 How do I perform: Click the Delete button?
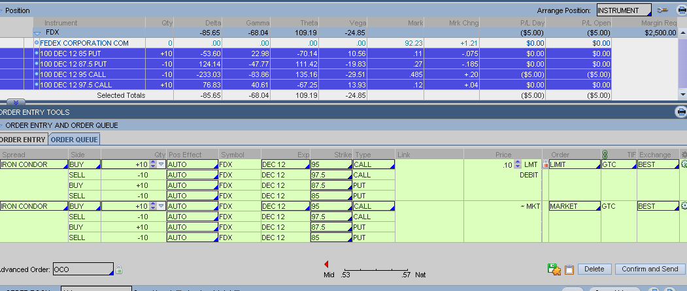(x=594, y=269)
